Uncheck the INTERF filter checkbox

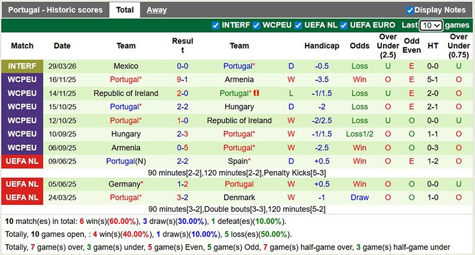point(215,26)
